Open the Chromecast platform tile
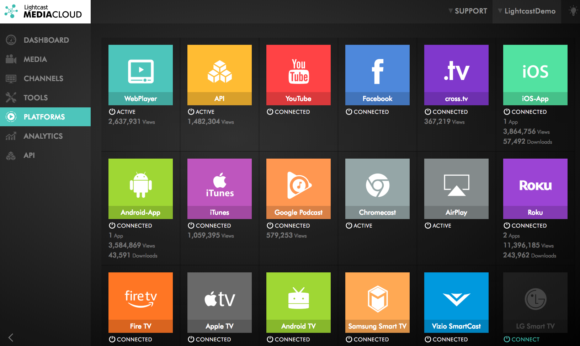 (x=377, y=188)
